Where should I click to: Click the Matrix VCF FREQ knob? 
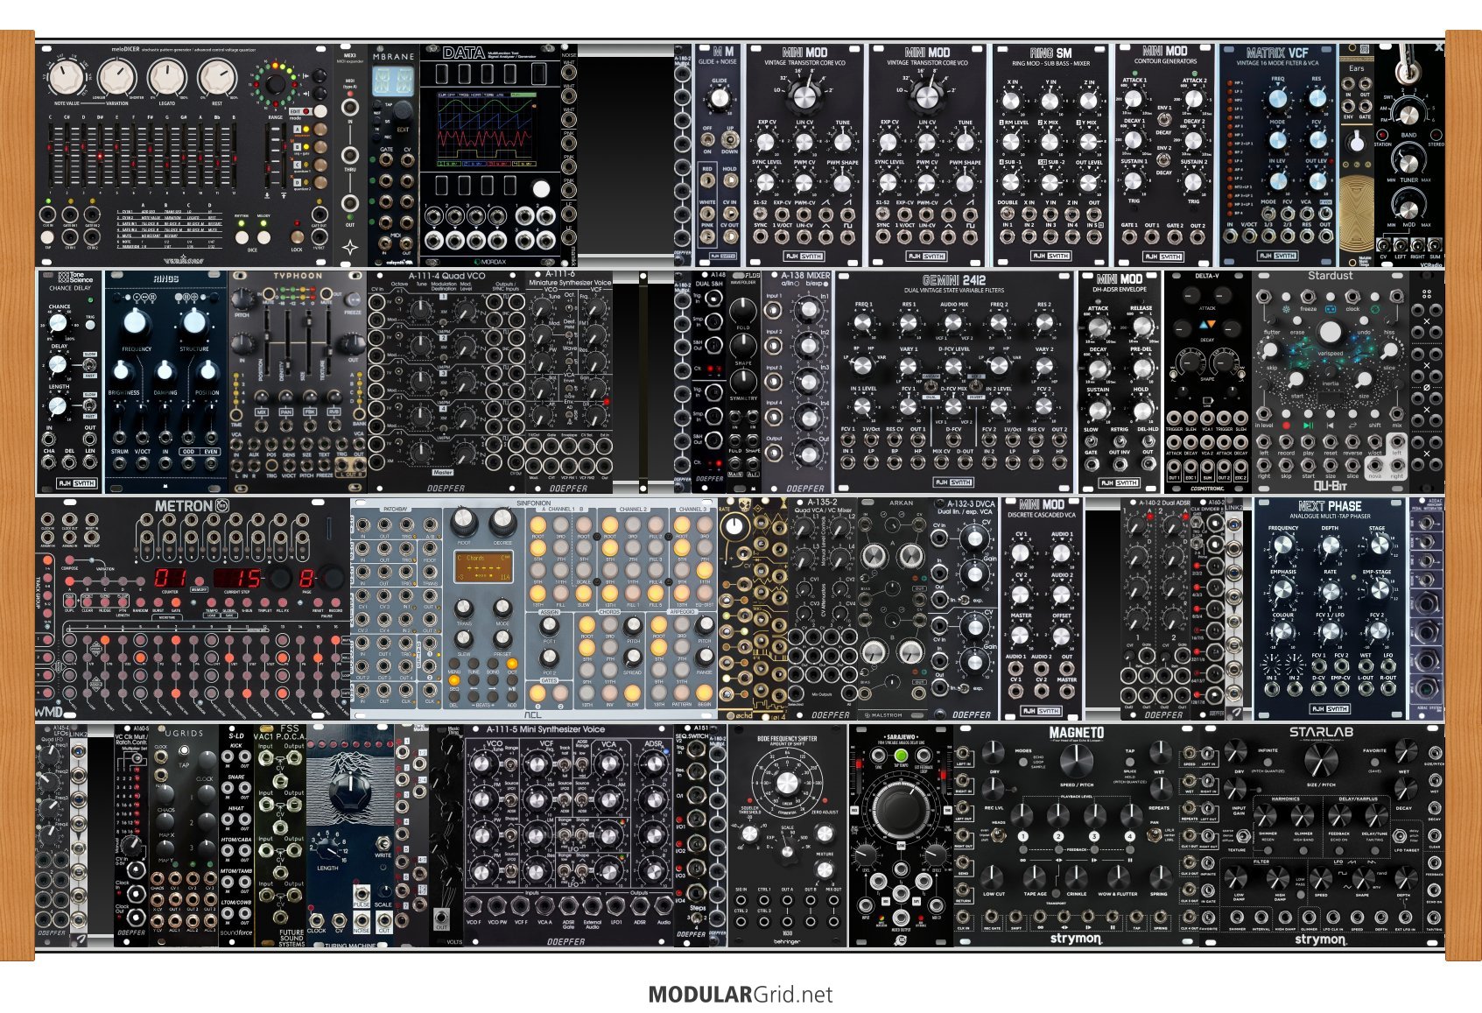pyautogui.click(x=1278, y=98)
